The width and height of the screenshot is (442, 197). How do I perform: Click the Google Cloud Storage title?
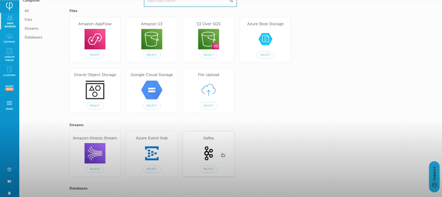(x=152, y=75)
